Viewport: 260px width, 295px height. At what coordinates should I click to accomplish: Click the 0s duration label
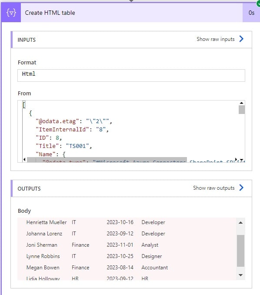[251, 13]
